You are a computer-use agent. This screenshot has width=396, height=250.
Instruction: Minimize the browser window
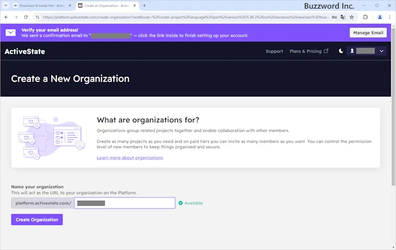pos(364,5)
